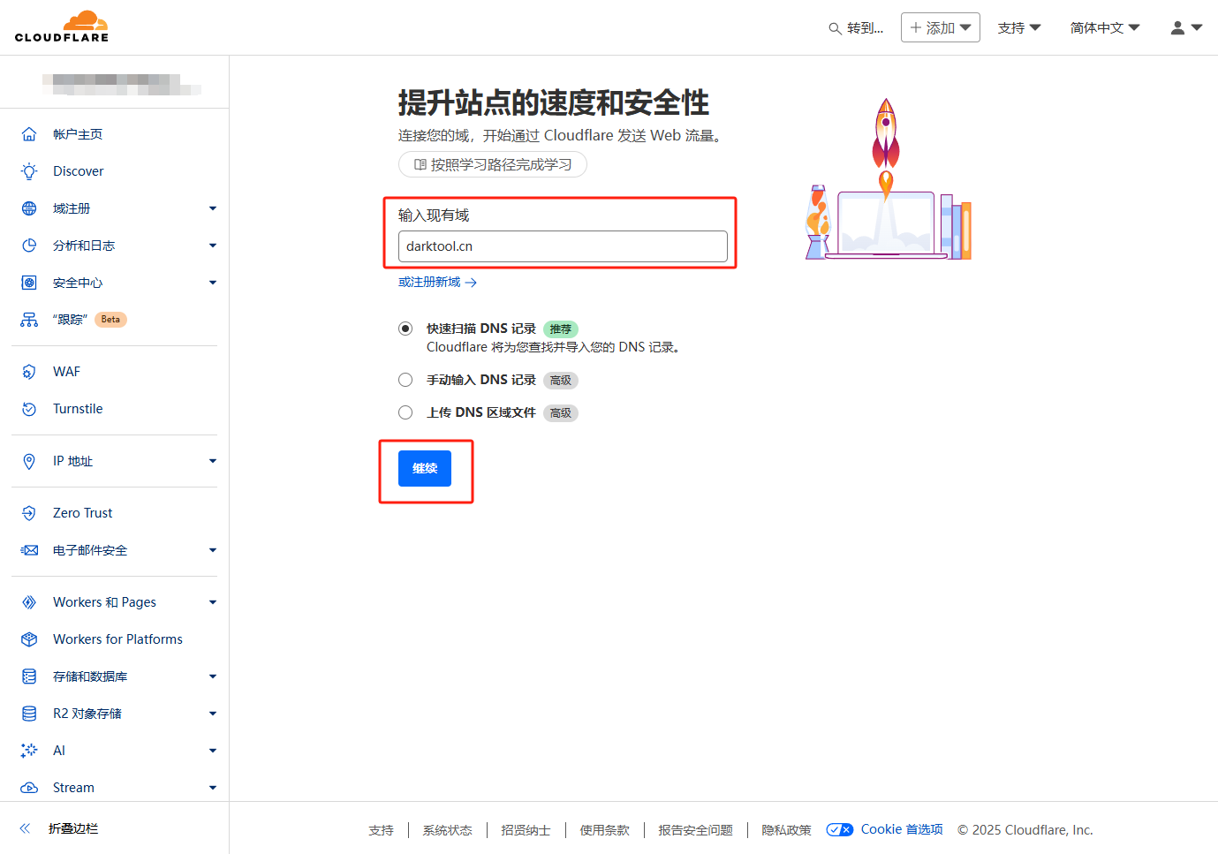
Task: Open Zero Trust in the sidebar
Action: pyautogui.click(x=83, y=513)
